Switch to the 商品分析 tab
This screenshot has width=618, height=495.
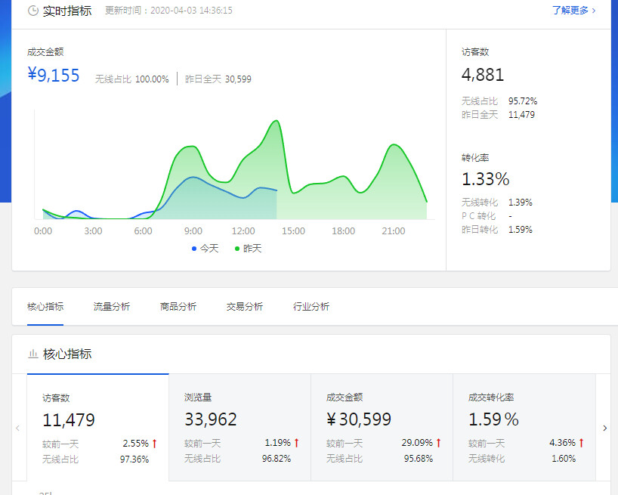178,307
